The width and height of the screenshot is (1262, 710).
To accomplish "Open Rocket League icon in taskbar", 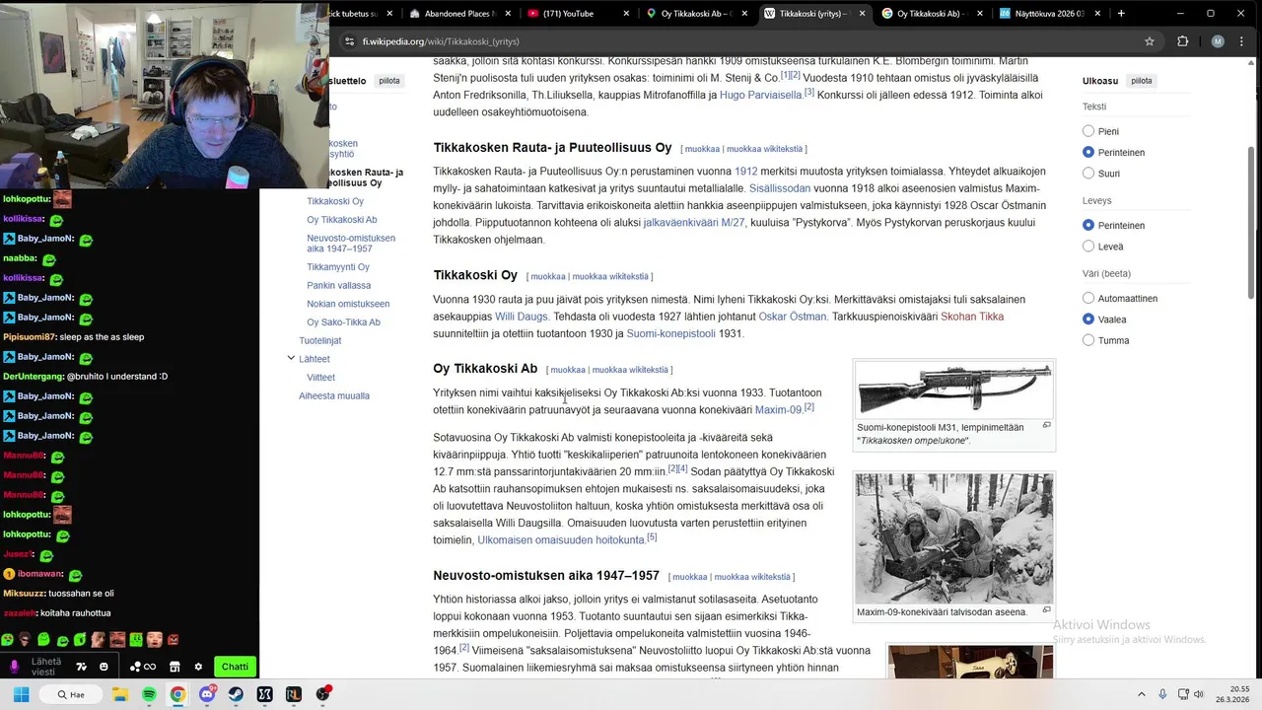I will 293,694.
